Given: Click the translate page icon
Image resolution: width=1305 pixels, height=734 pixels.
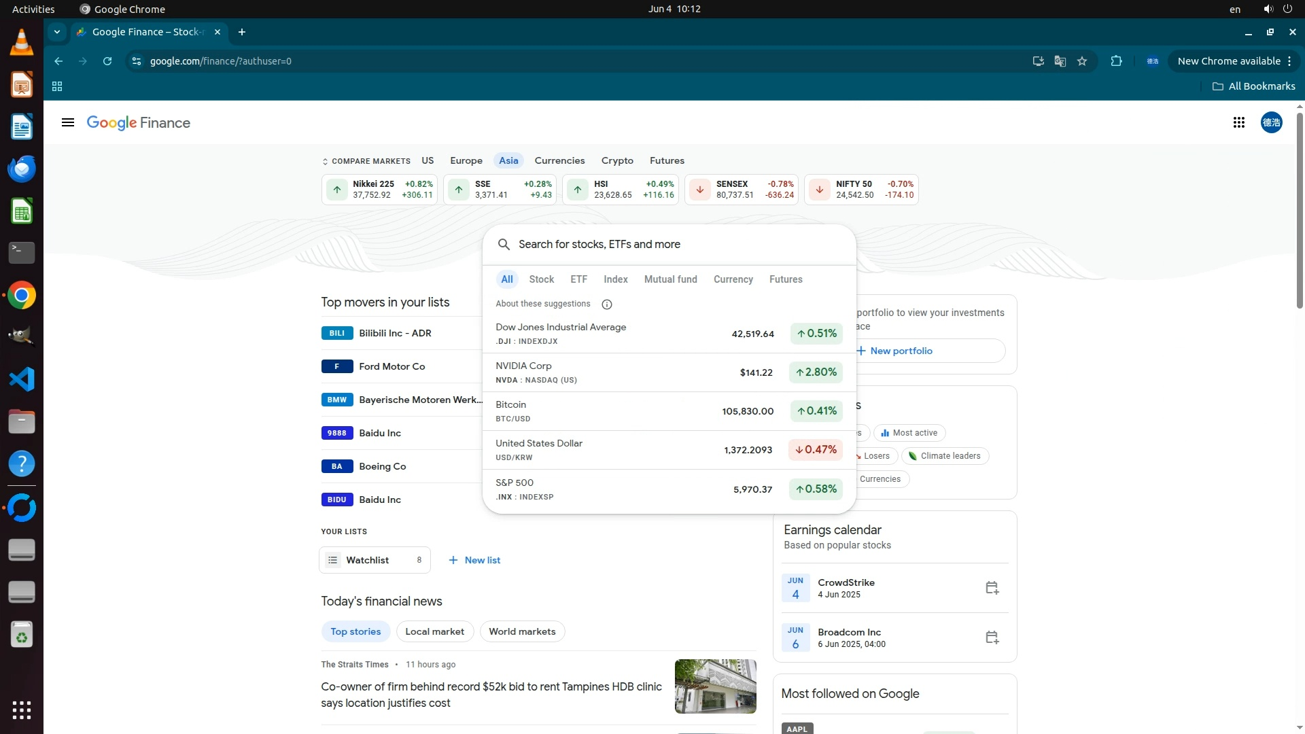Looking at the screenshot, I should point(1060,61).
